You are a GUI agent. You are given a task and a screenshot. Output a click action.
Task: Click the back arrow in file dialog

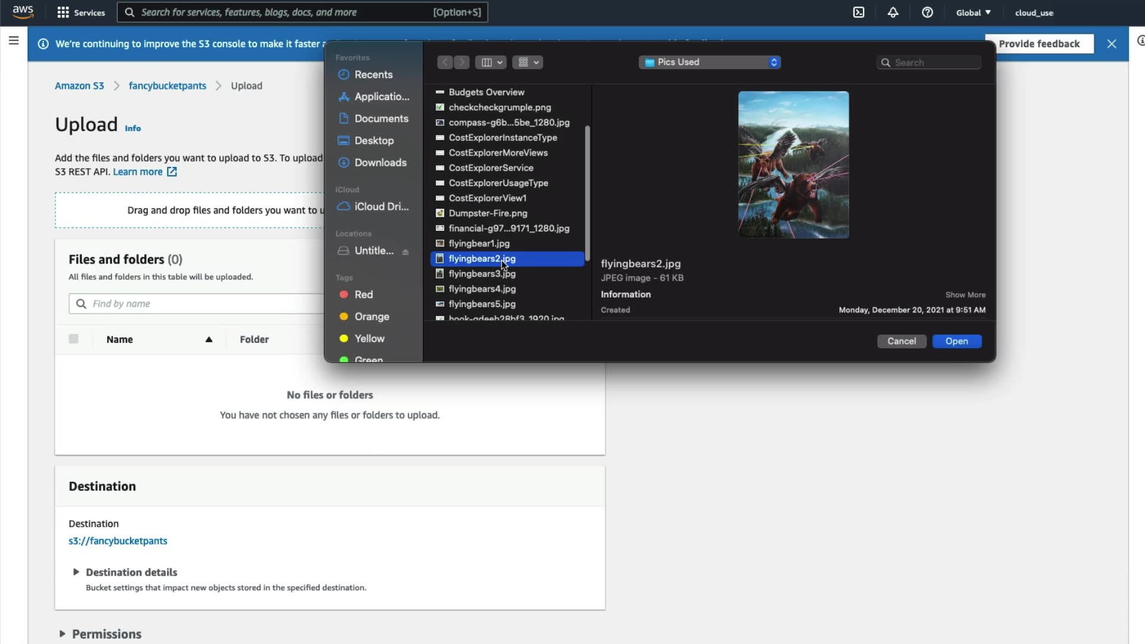pyautogui.click(x=445, y=62)
